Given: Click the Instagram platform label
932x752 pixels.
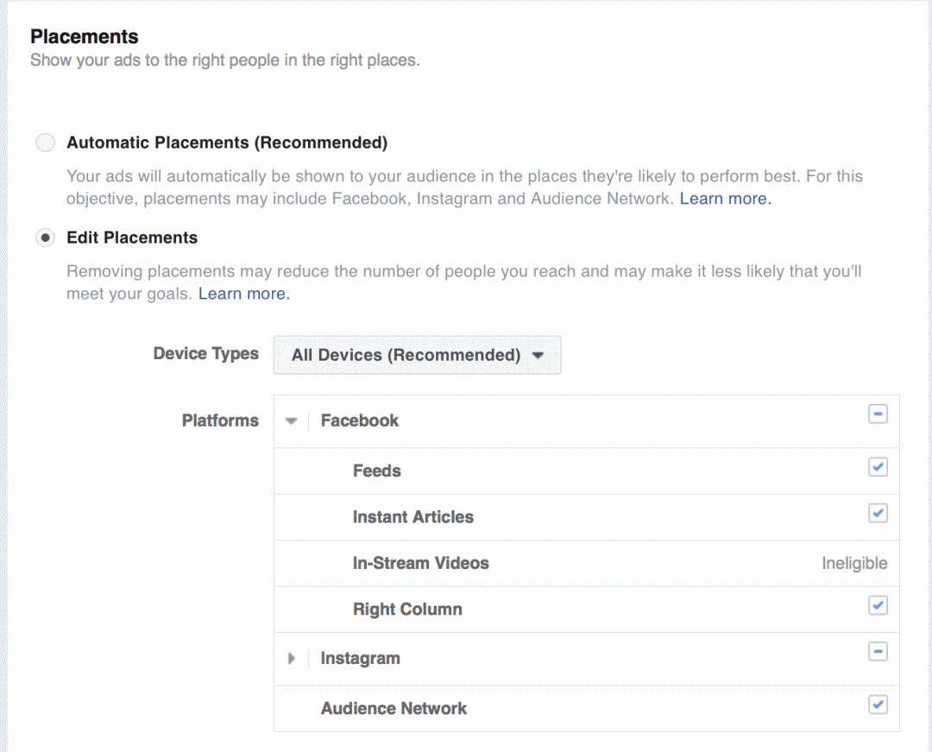Looking at the screenshot, I should [x=361, y=658].
